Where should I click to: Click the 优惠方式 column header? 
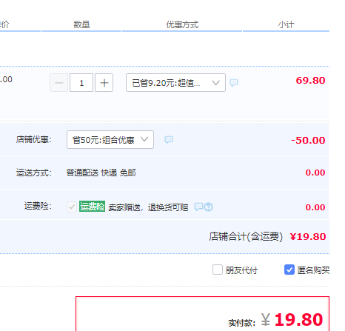pos(182,24)
